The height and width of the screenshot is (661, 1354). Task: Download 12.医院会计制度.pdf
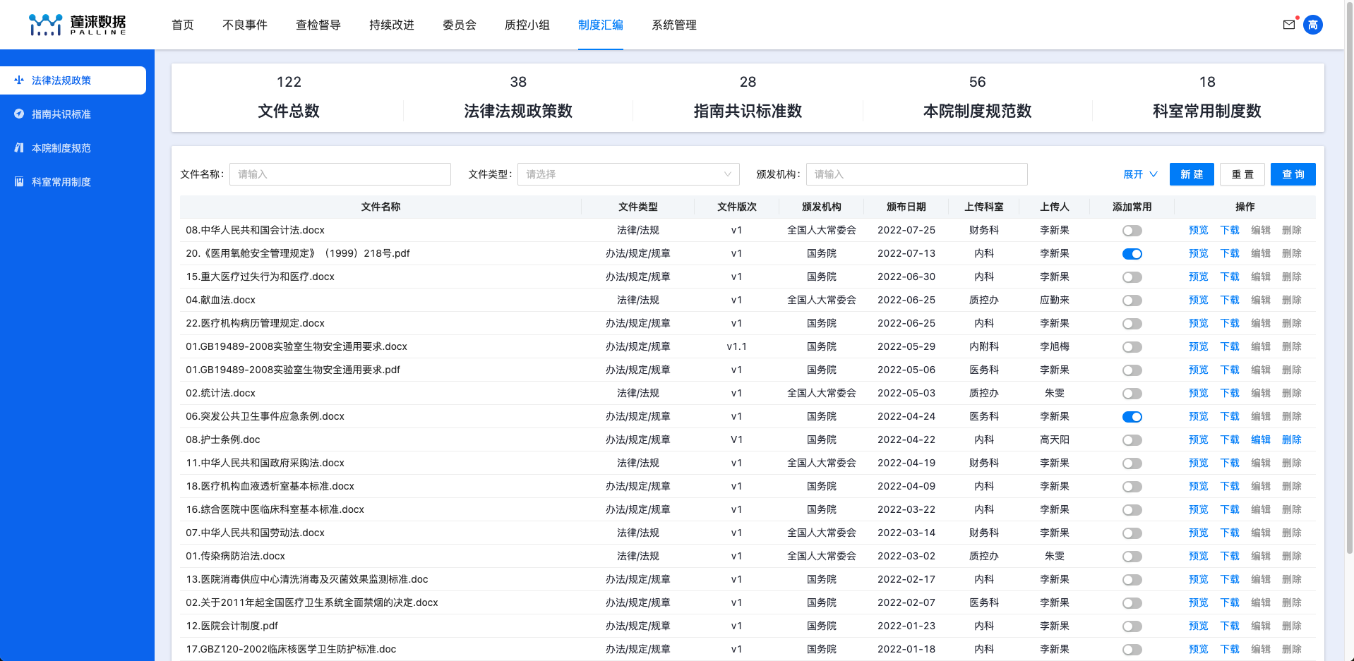[x=1230, y=626]
